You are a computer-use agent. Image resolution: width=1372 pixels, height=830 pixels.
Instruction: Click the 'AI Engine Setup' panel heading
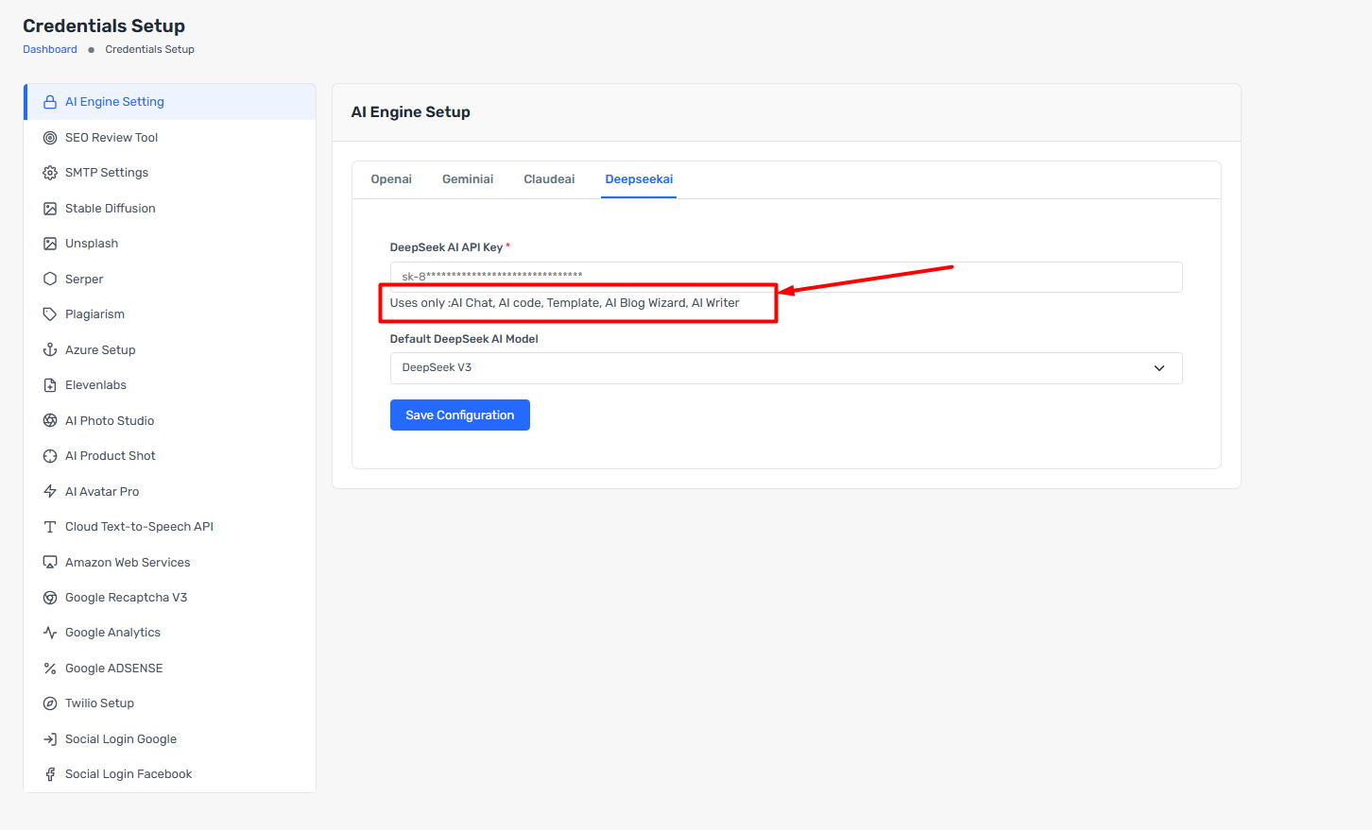click(x=410, y=112)
